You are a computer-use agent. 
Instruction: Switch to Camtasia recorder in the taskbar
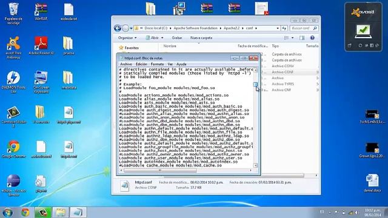click(x=43, y=213)
